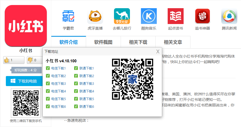Click the 电信下载6 link
Viewport: 241px width, 127px height.
click(58, 106)
